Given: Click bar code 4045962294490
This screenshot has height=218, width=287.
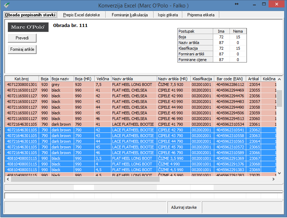Looking at the screenshot, I should (230, 107).
